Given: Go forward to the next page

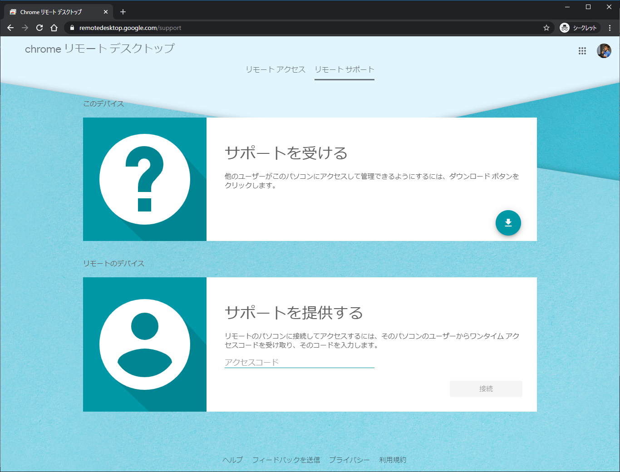Looking at the screenshot, I should click(25, 28).
